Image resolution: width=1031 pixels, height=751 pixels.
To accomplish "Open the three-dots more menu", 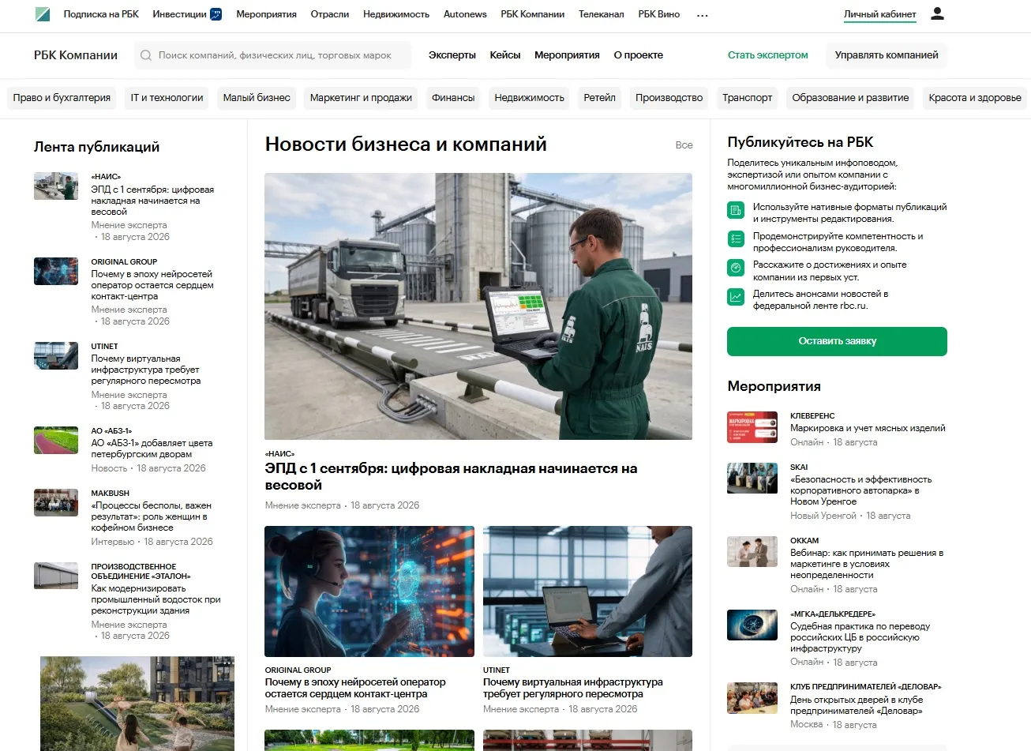I will point(703,15).
